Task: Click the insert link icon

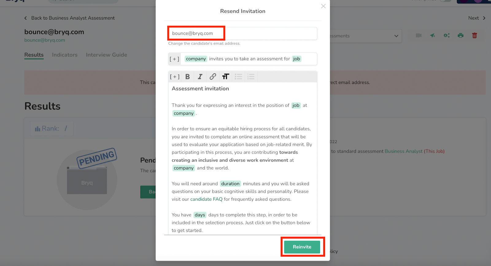Action: [213, 77]
